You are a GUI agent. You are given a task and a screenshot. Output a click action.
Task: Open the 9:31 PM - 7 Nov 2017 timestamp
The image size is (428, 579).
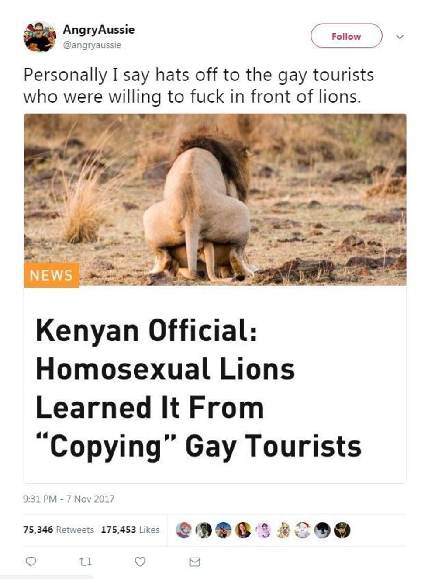(69, 499)
